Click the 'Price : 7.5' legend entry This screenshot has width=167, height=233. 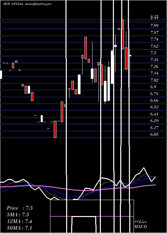tap(20, 208)
